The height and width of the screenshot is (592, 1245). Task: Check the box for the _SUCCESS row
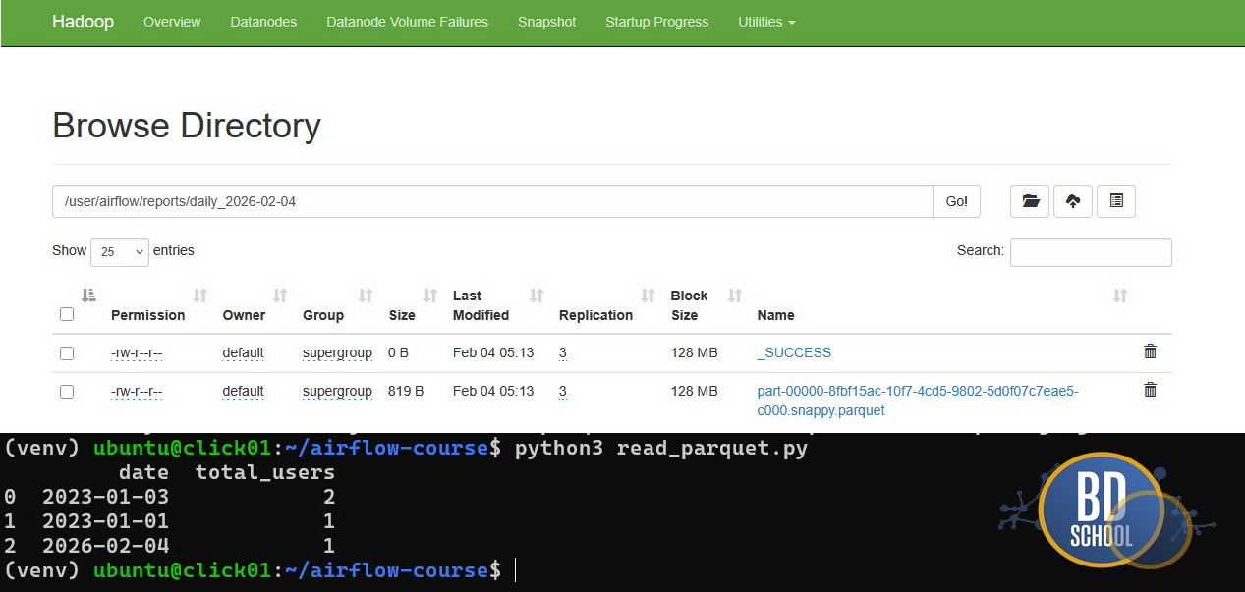click(67, 353)
